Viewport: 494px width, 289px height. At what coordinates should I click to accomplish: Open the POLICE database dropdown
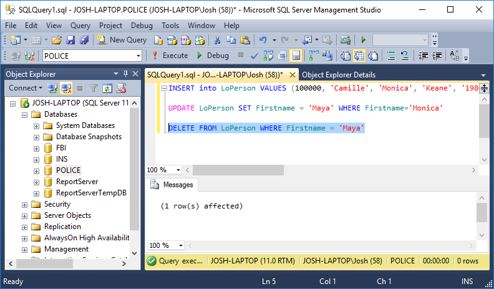pos(138,56)
